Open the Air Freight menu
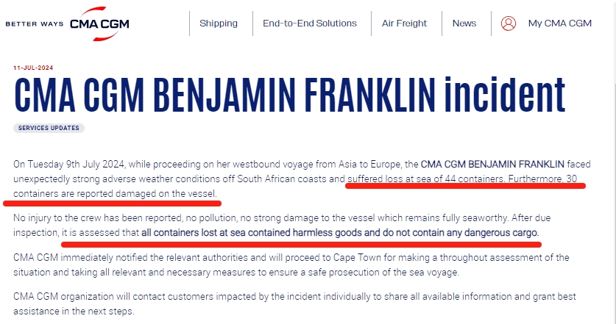 pyautogui.click(x=404, y=24)
